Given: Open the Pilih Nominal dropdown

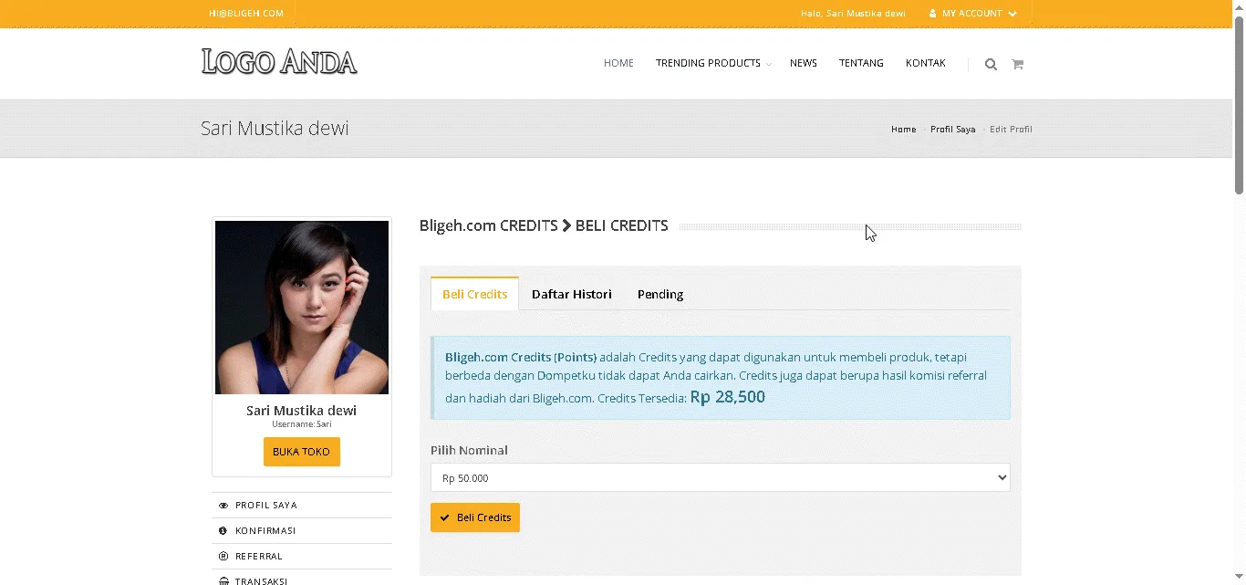Looking at the screenshot, I should [720, 477].
